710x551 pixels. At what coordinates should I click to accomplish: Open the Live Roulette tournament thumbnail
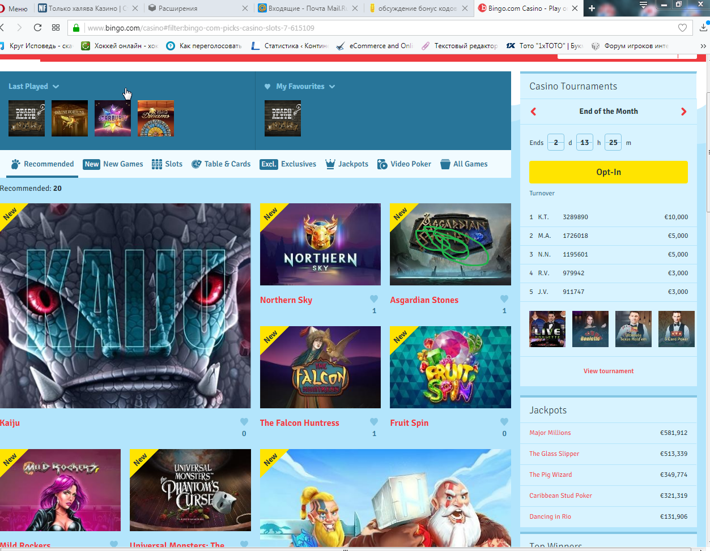point(547,328)
